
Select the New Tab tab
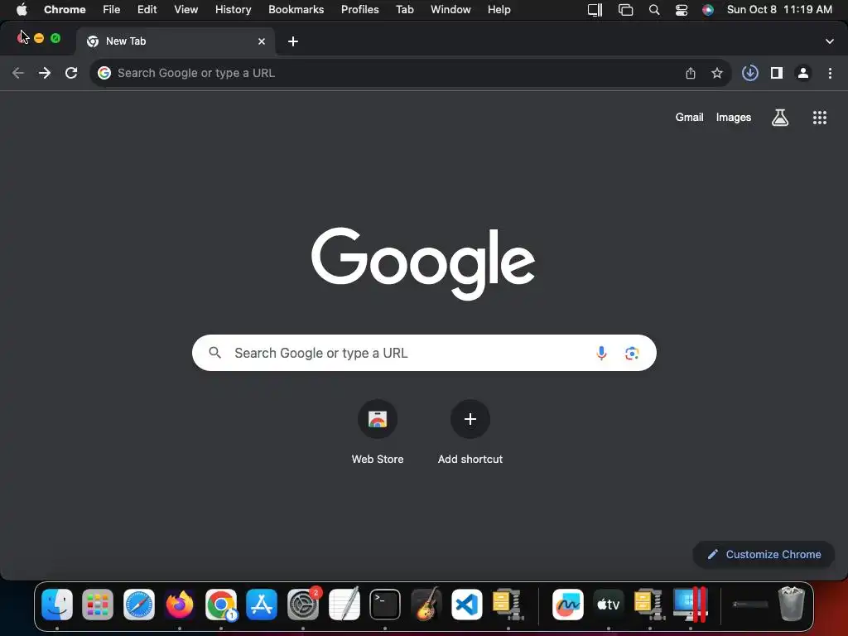(176, 41)
